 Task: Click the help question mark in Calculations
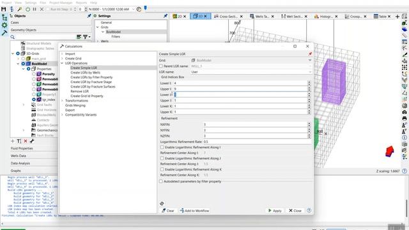(x=309, y=210)
